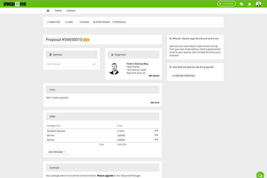Open notifications bell icon
This screenshot has width=267, height=178.
pyautogui.click(x=250, y=4)
